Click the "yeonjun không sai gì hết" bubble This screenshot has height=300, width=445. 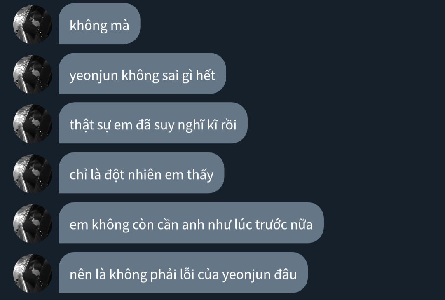[x=142, y=73]
